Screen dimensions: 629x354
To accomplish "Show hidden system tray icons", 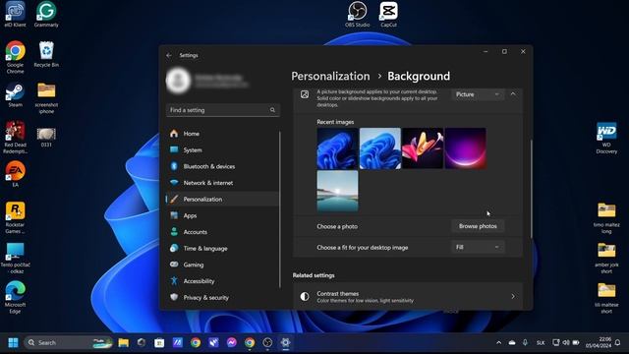I will point(498,343).
